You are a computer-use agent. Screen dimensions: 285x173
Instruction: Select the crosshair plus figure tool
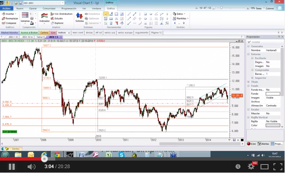pyautogui.click(x=140, y=19)
